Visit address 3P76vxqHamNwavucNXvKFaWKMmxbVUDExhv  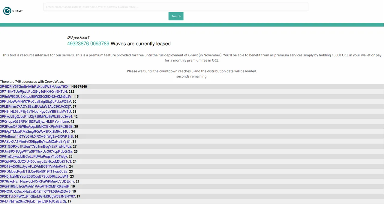pos(37,181)
